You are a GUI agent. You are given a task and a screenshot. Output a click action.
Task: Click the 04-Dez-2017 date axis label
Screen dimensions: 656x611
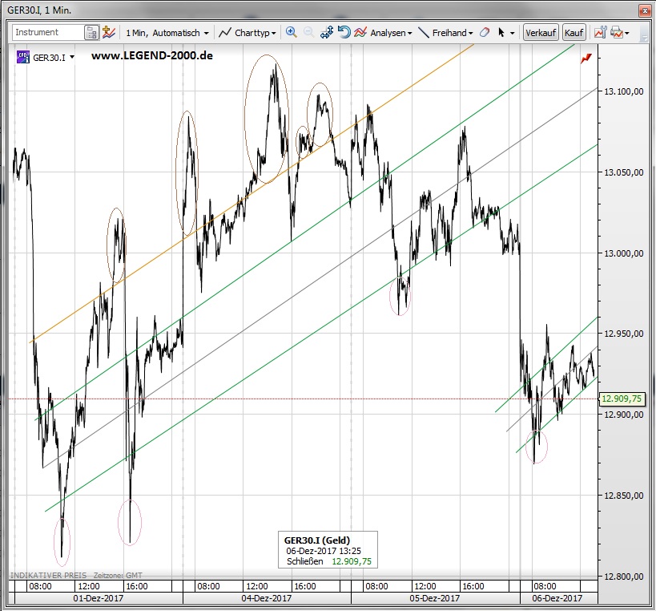pyautogui.click(x=267, y=598)
